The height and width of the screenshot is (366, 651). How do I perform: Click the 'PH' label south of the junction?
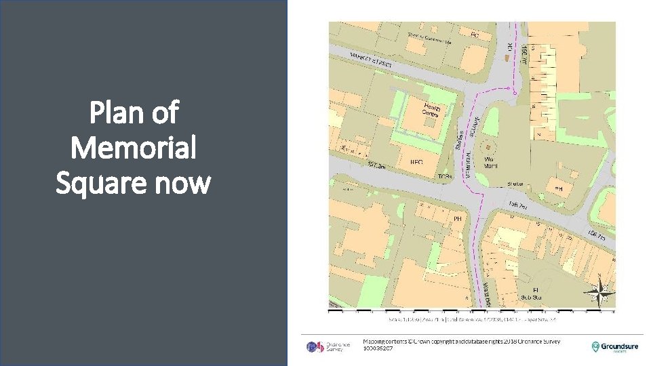coord(458,219)
